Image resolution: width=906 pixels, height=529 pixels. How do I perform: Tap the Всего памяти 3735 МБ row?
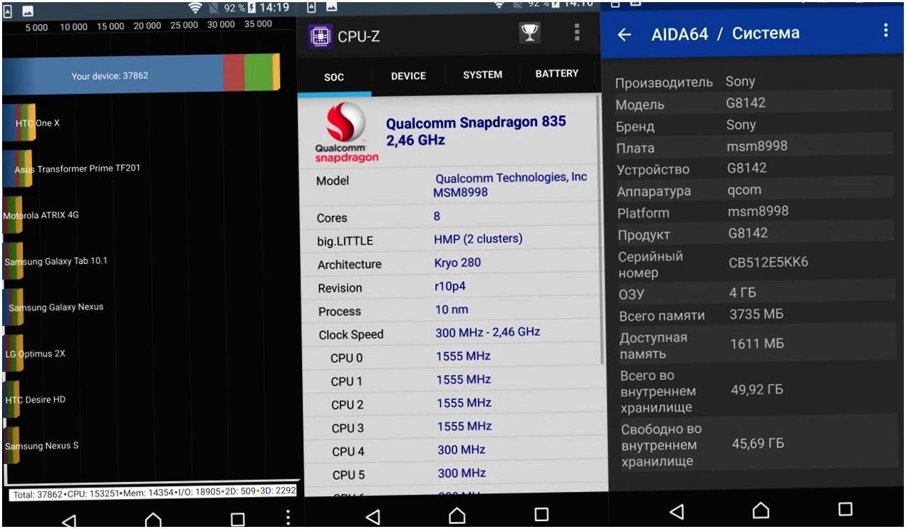click(756, 315)
